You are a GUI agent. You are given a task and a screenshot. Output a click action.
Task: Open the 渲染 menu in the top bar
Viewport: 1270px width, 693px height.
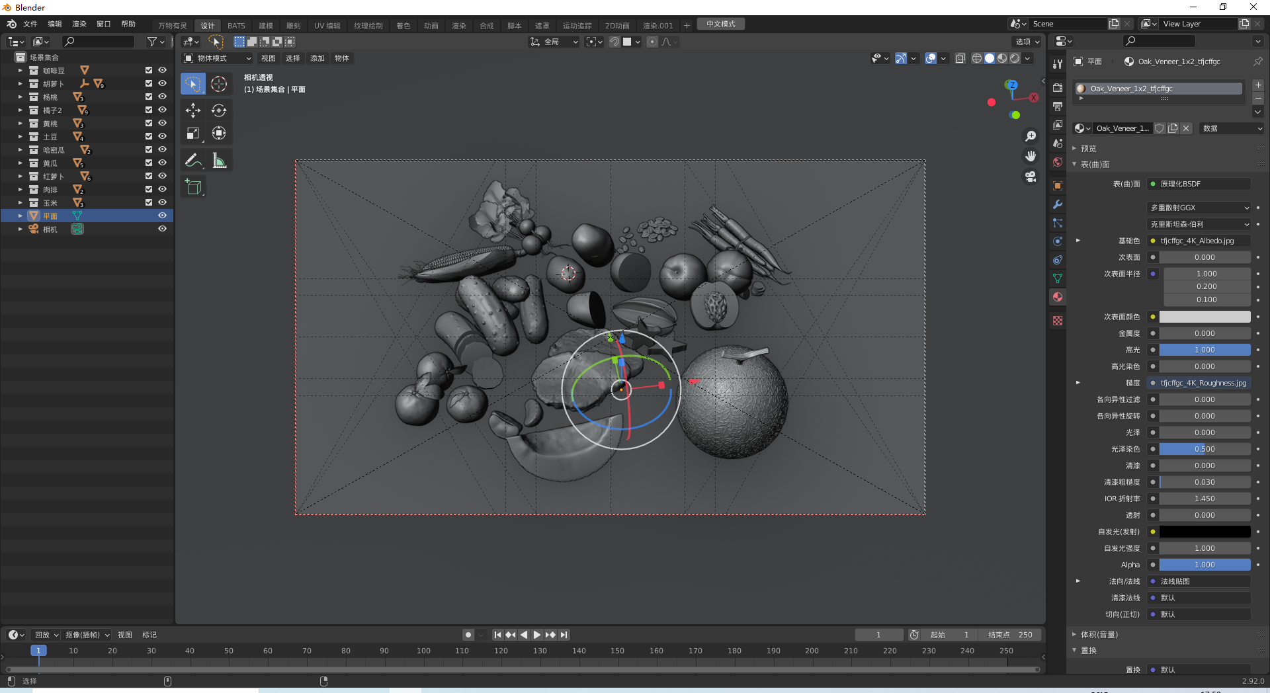[79, 24]
